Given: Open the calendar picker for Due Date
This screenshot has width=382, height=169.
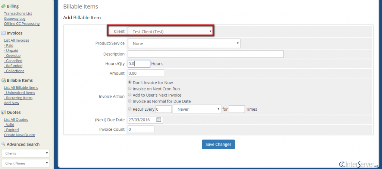Looking at the screenshot, I should point(159,120).
